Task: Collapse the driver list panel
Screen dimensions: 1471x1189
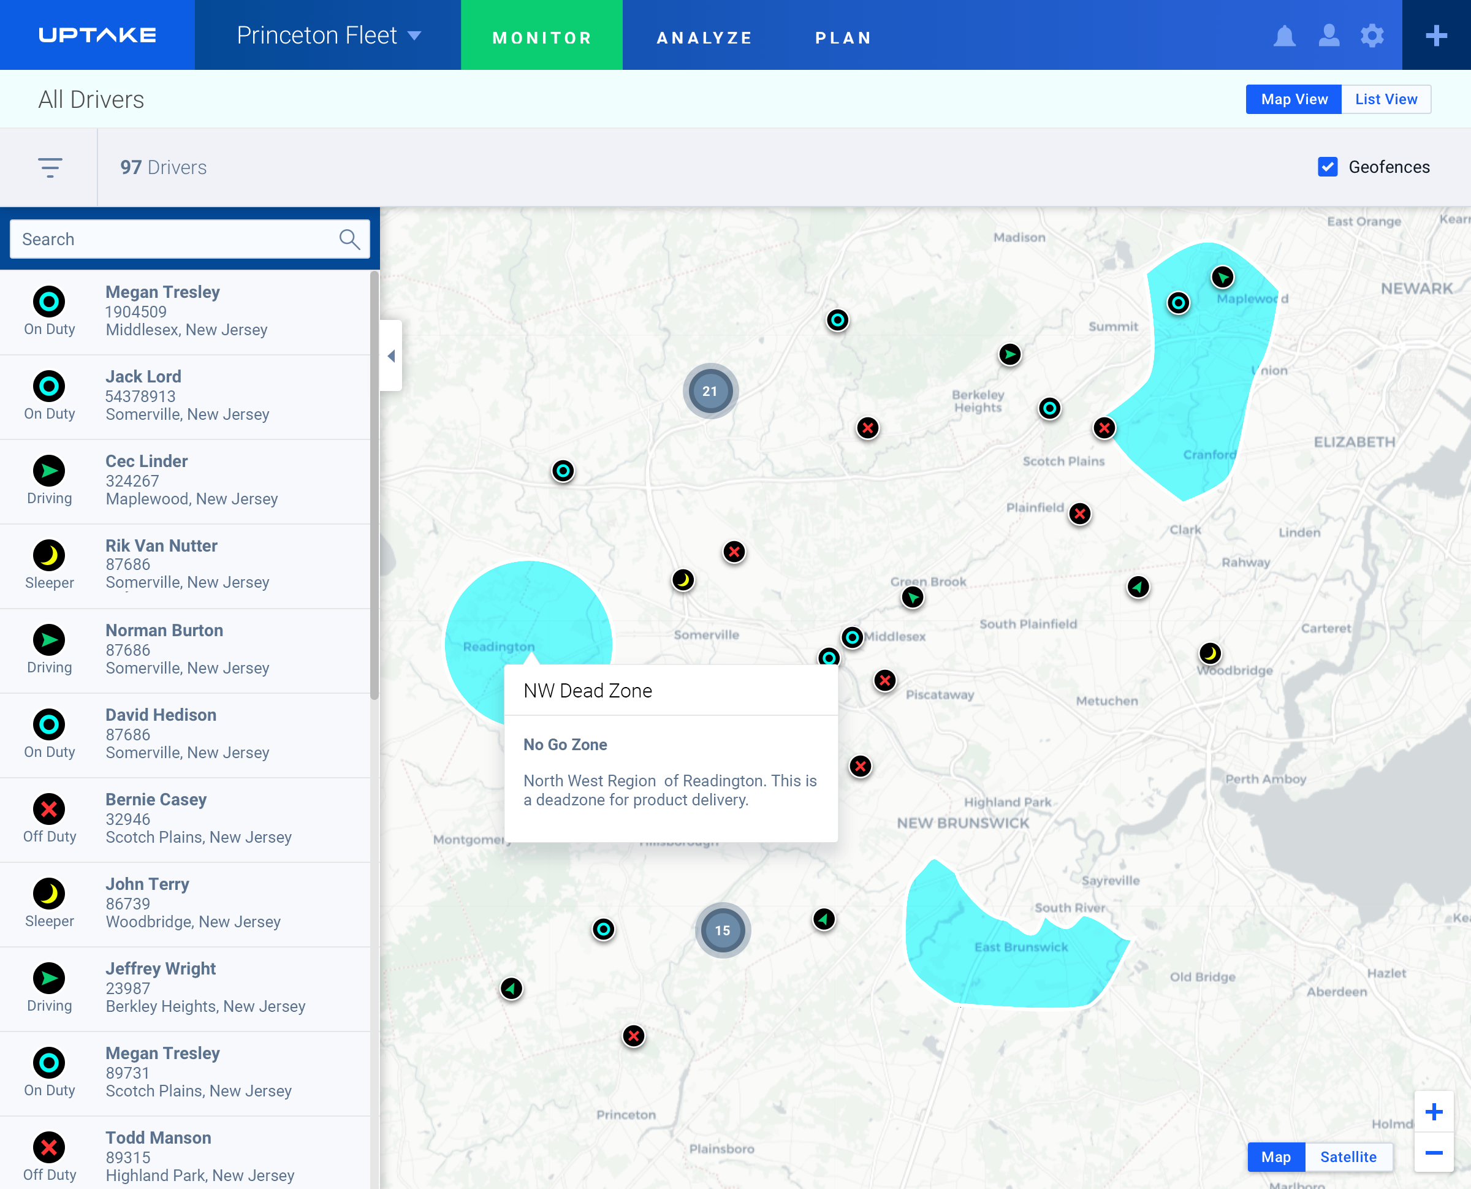Action: [391, 355]
